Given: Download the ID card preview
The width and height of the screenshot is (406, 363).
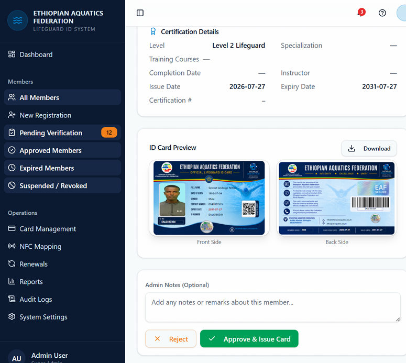Looking at the screenshot, I should [369, 148].
